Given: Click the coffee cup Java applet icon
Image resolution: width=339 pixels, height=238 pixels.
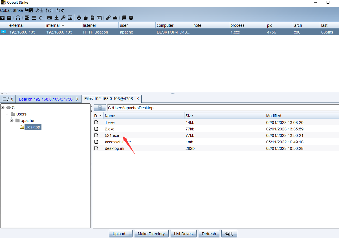Looking at the screenshot, I should 86,18.
